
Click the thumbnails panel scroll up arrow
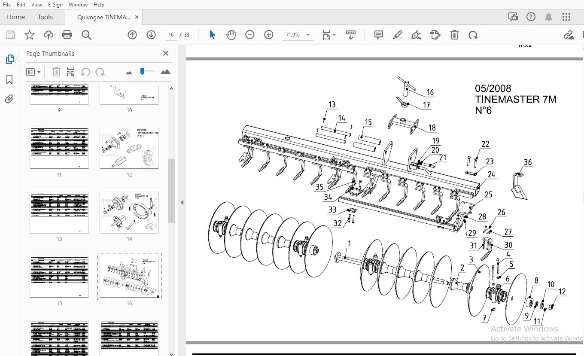point(171,88)
